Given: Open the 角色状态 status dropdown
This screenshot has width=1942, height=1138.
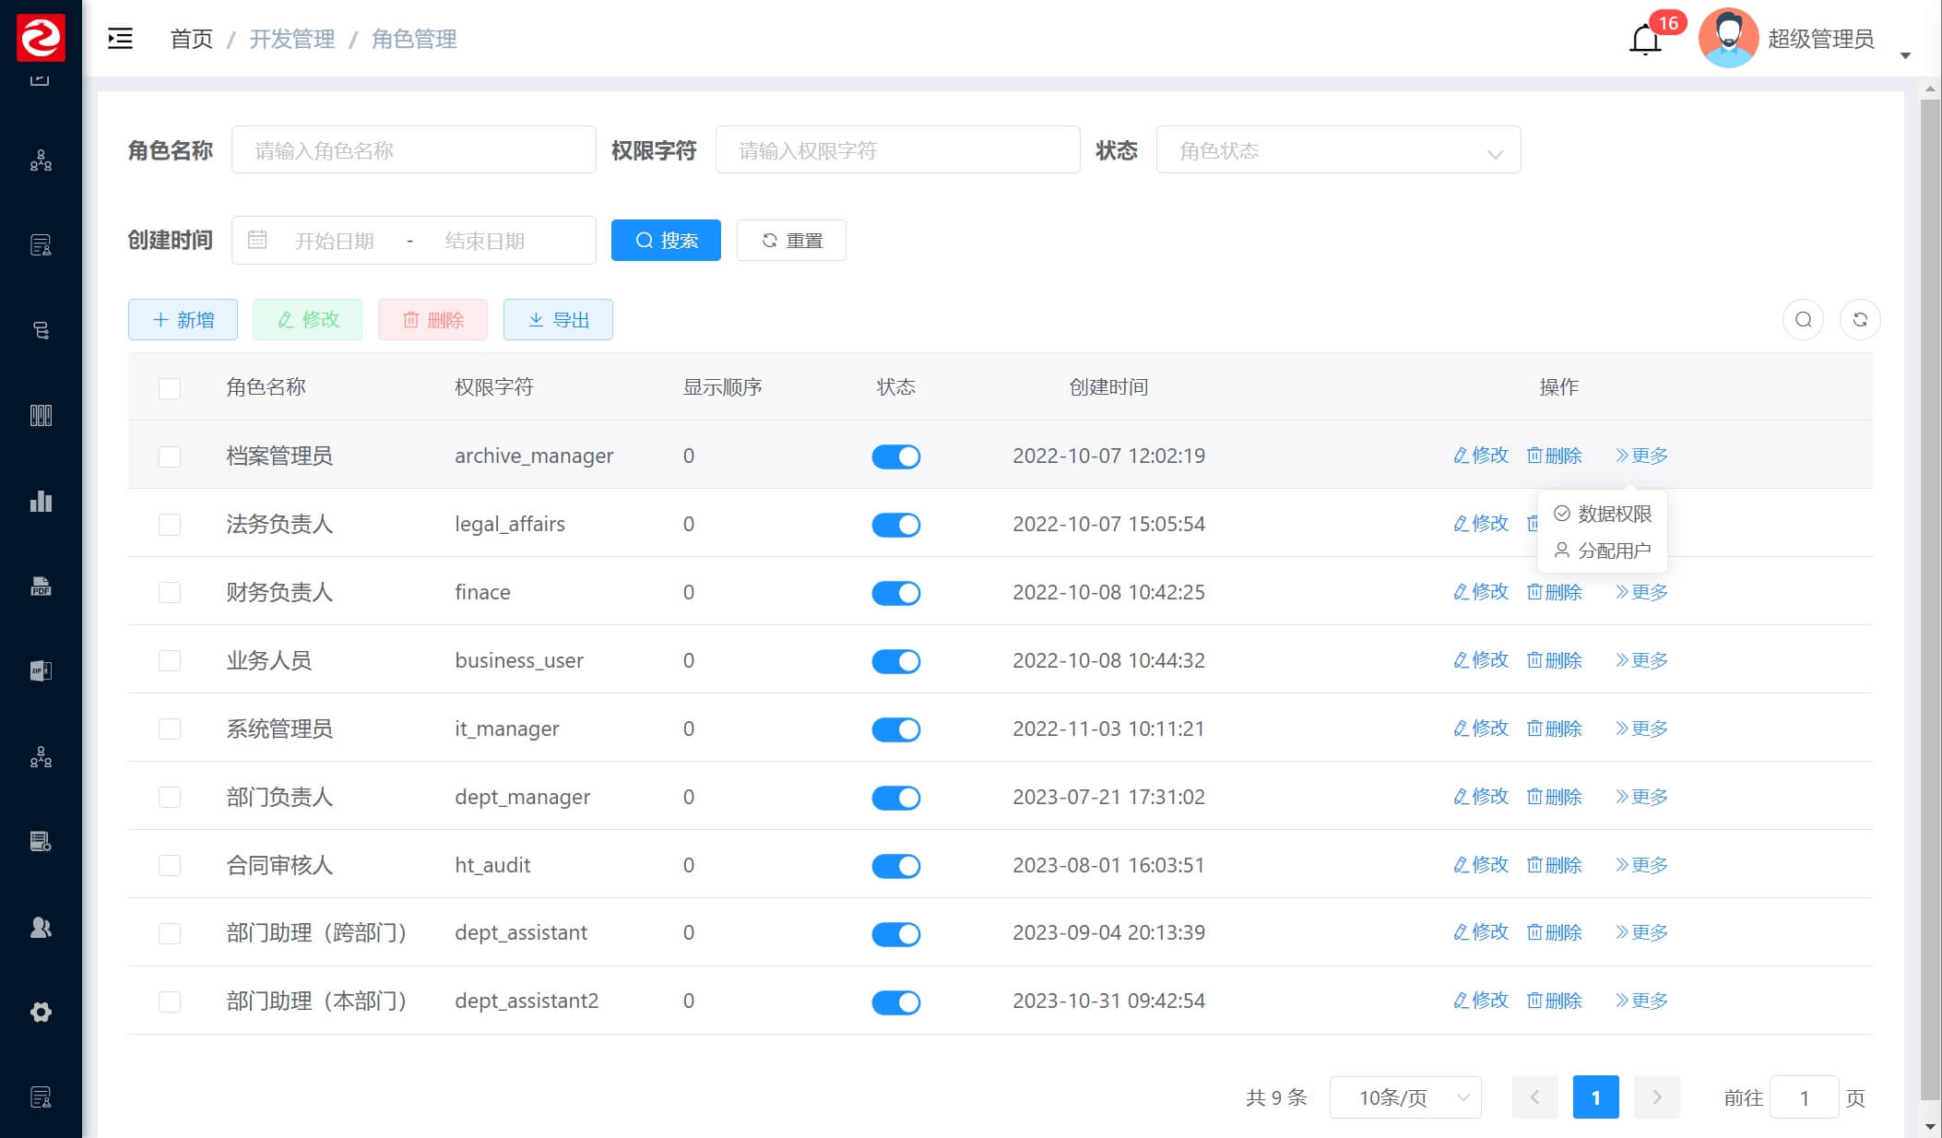Looking at the screenshot, I should pyautogui.click(x=1338, y=150).
